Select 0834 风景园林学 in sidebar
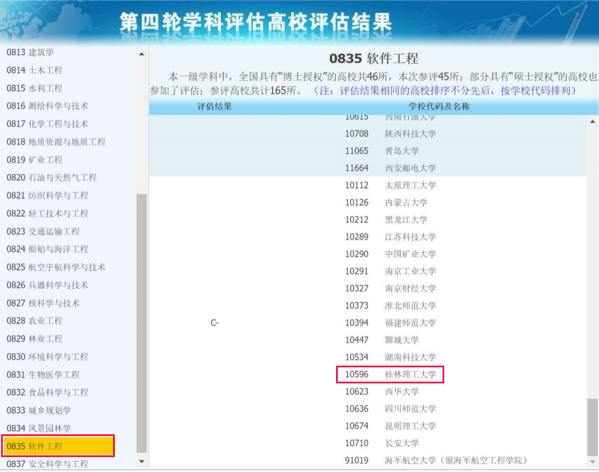 coord(39,428)
